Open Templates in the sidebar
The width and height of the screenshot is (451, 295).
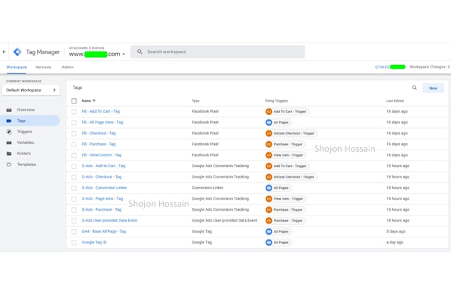pos(27,164)
